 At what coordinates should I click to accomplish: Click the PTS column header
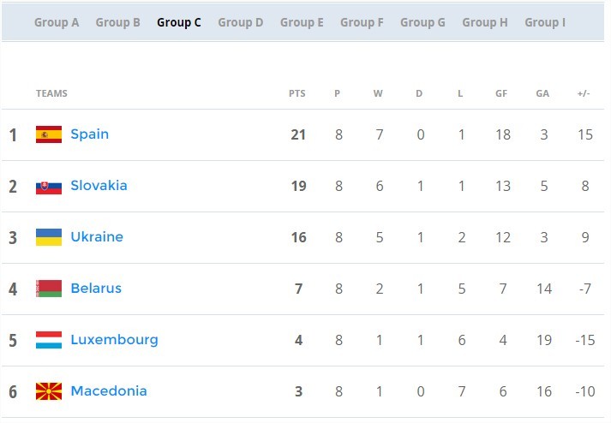tap(297, 93)
